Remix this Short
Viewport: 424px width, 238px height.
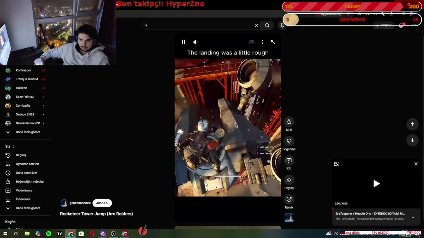[x=289, y=199]
